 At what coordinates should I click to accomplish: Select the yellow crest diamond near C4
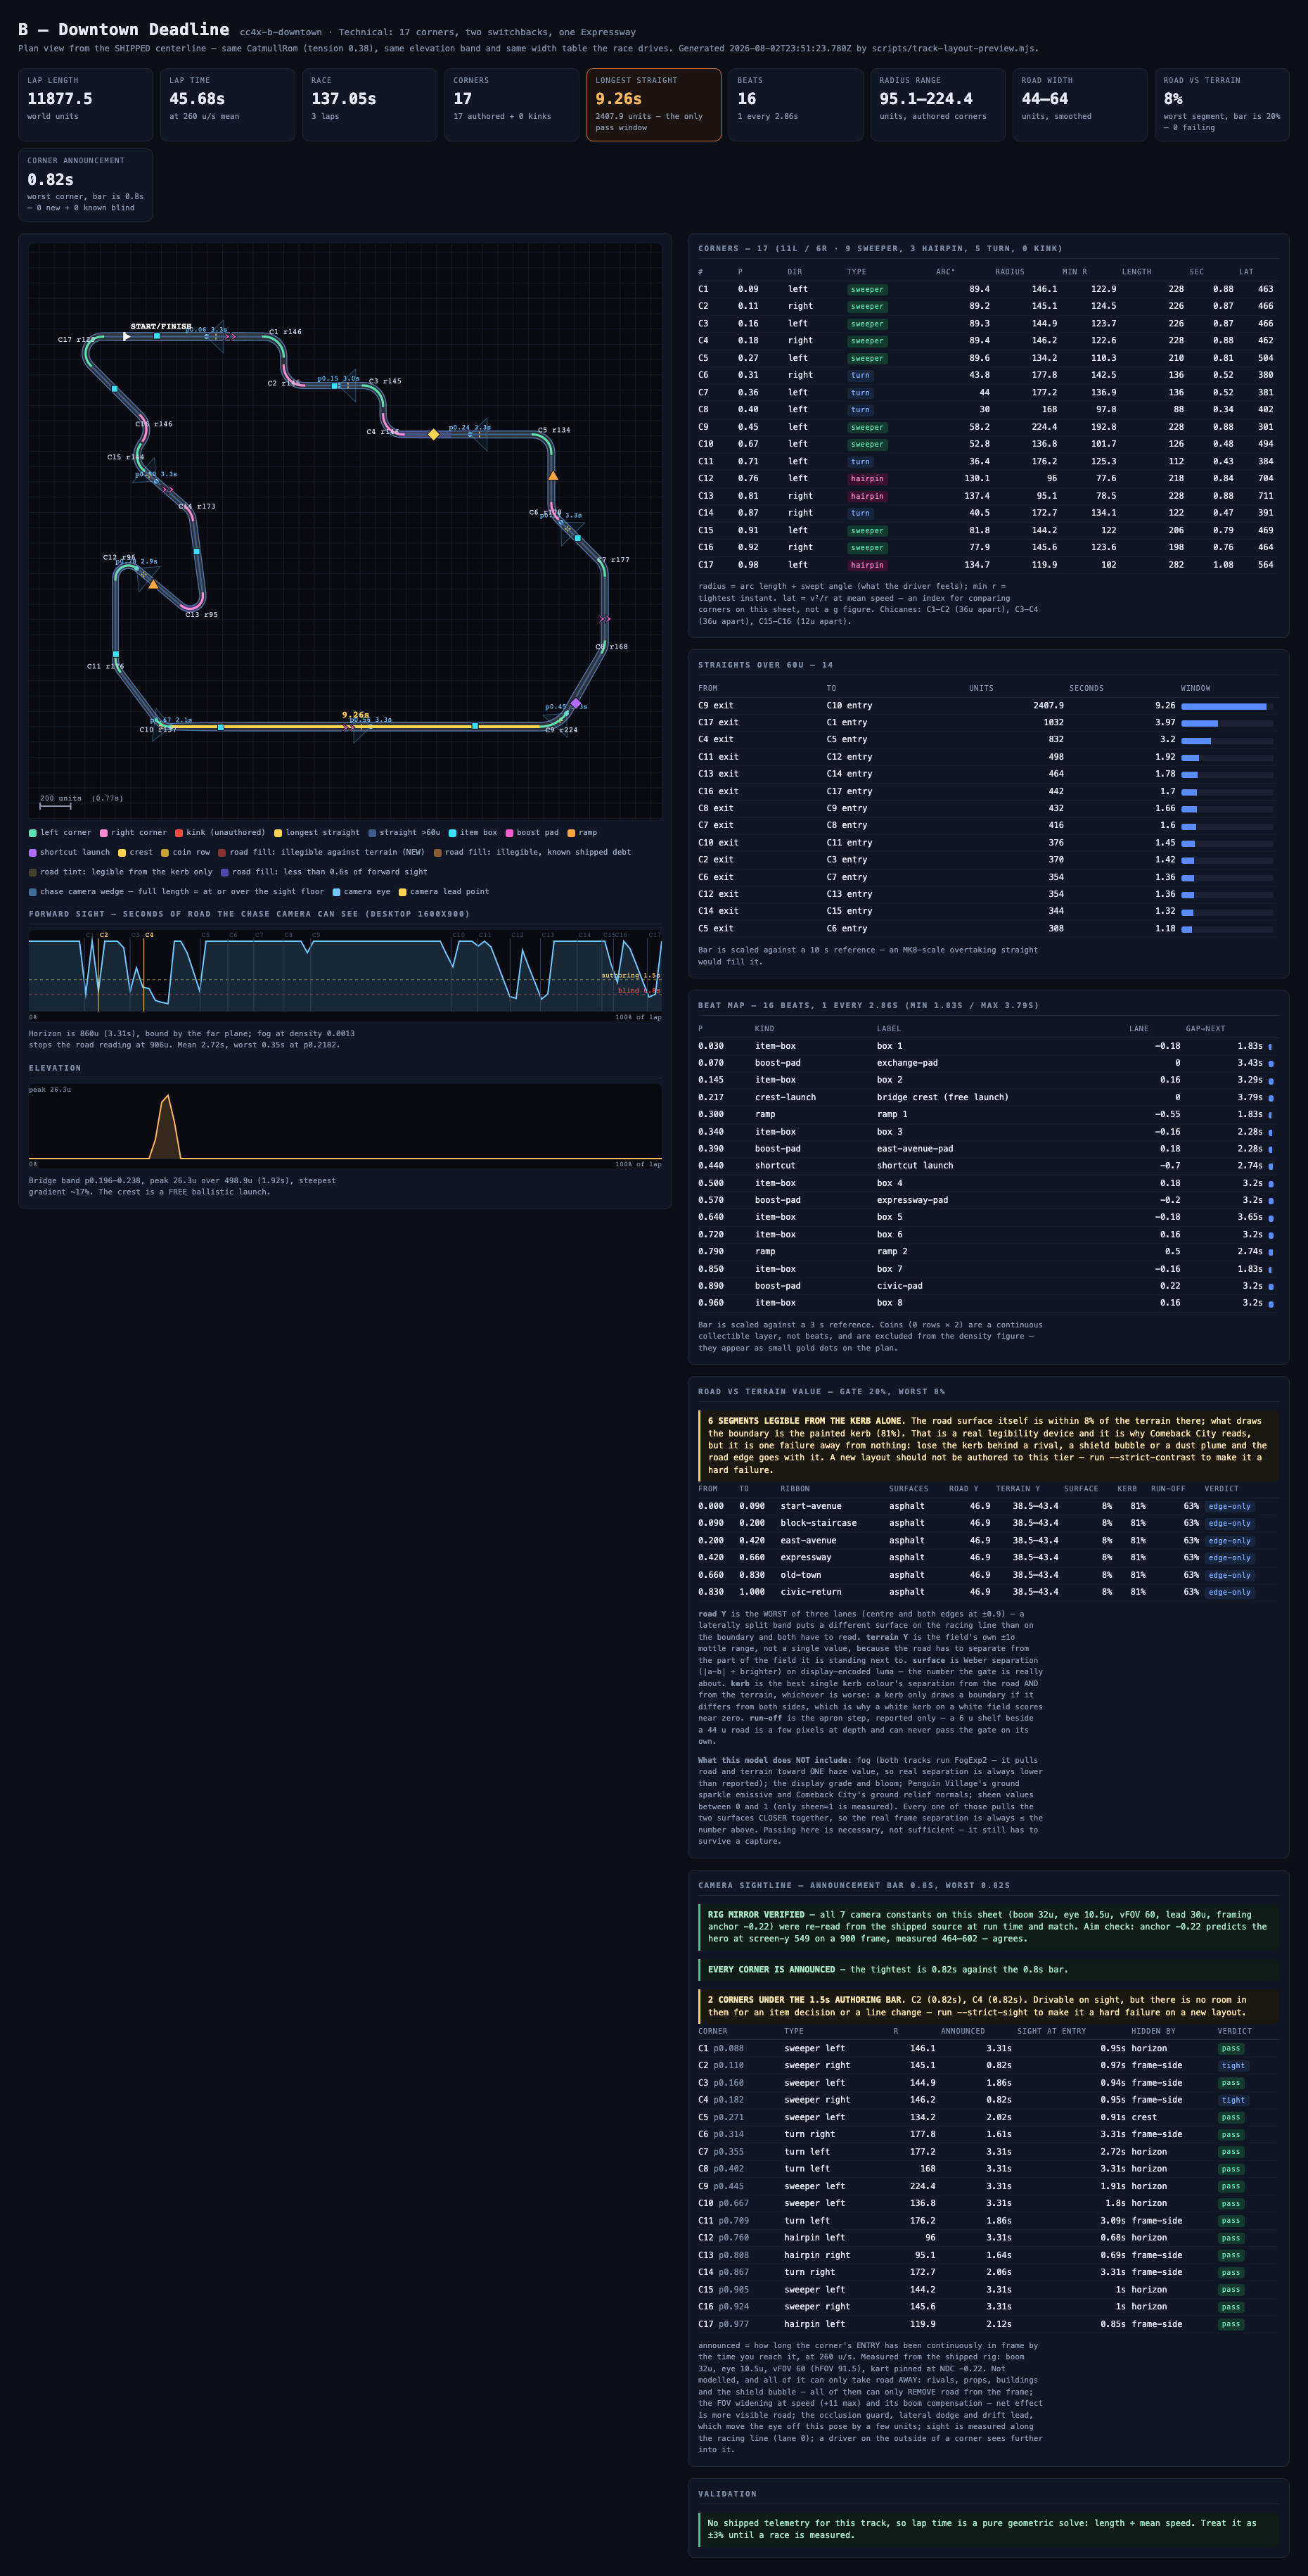pyautogui.click(x=433, y=434)
